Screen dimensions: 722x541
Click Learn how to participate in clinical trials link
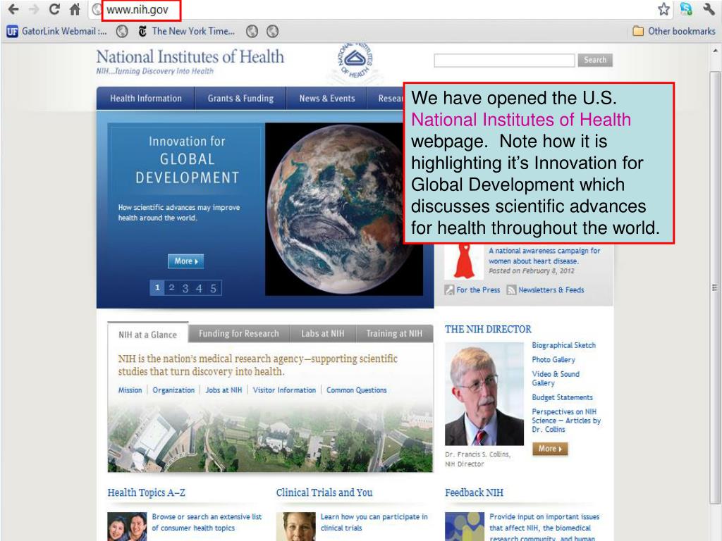374,522
